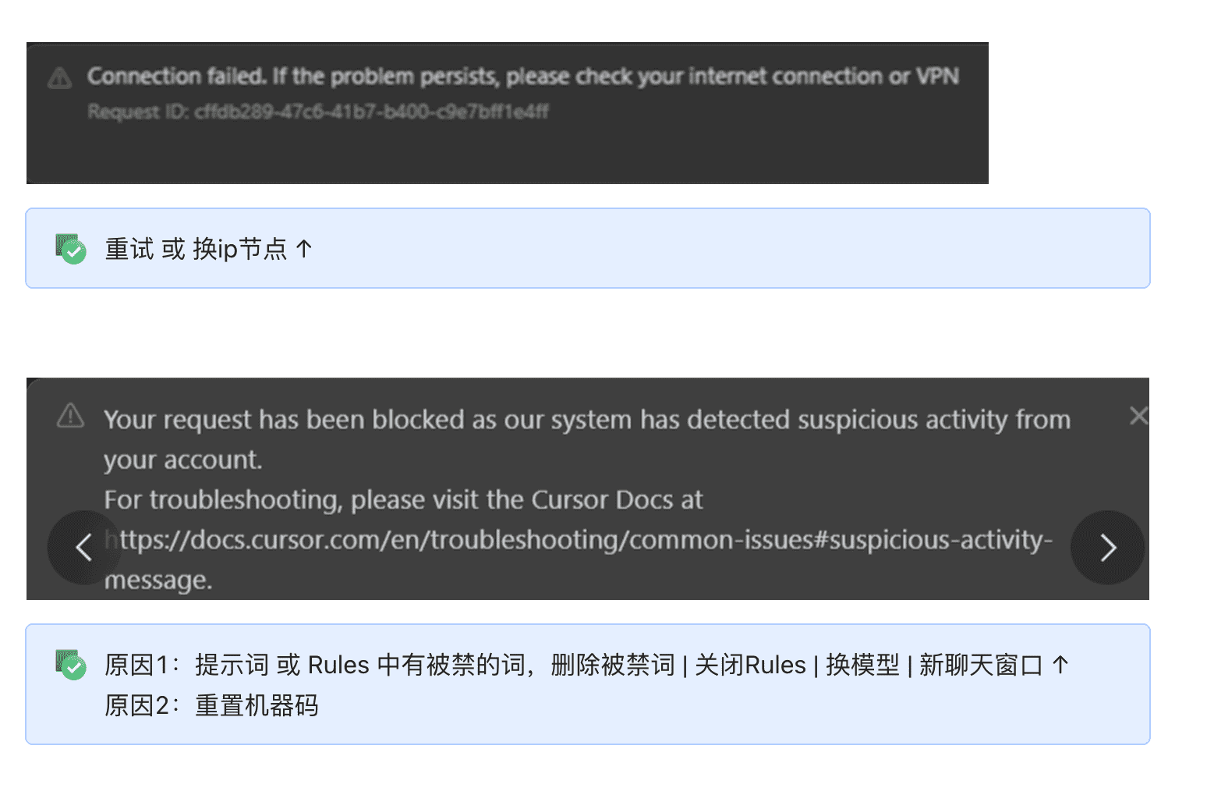Click the green checkmark icon beside 重试
Screen dimensions: 1207x788
click(x=71, y=249)
